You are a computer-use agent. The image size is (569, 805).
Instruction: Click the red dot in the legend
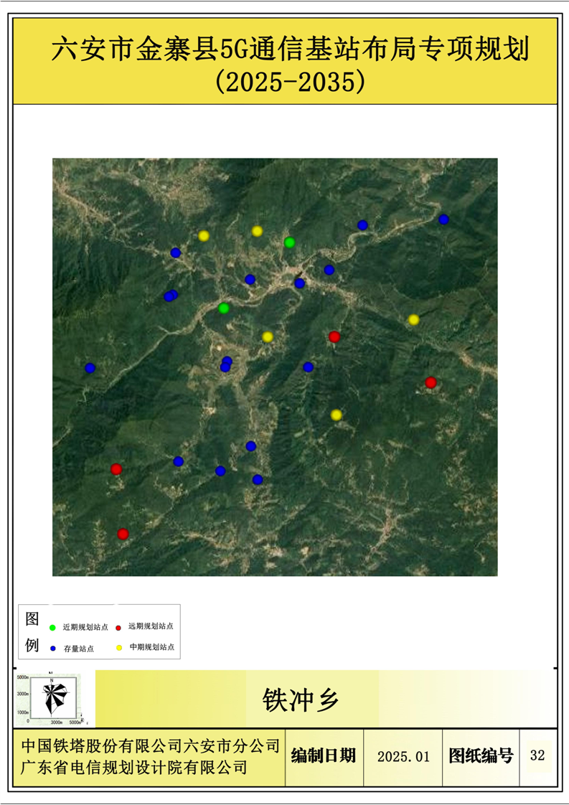118,627
